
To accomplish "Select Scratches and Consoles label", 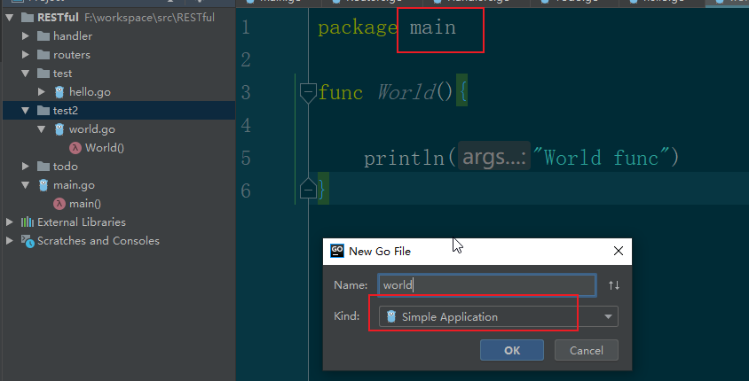I will [99, 241].
